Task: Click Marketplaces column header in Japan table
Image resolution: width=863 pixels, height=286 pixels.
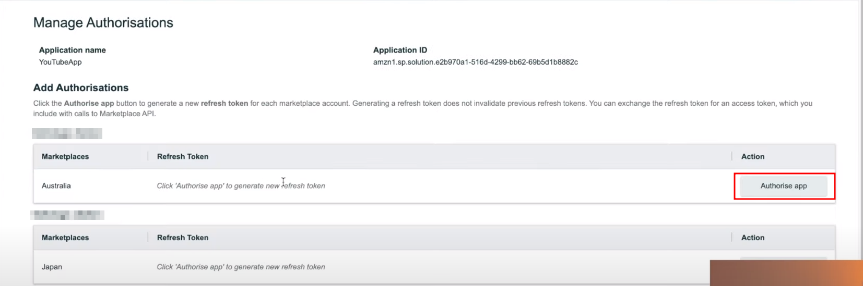Action: [65, 238]
